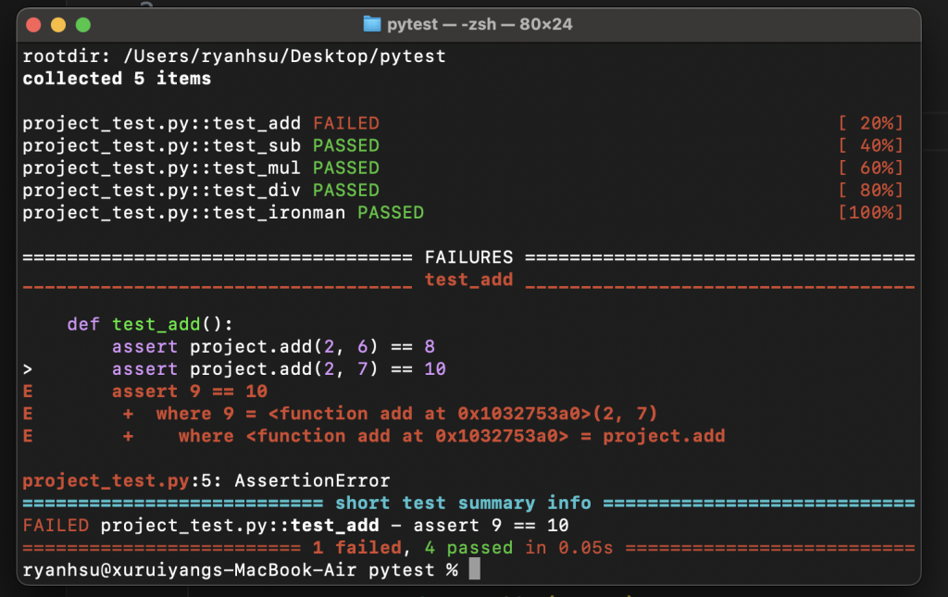This screenshot has height=597, width=948.
Task: Click the 'assert 9 == 10' error line
Action: [x=190, y=392]
